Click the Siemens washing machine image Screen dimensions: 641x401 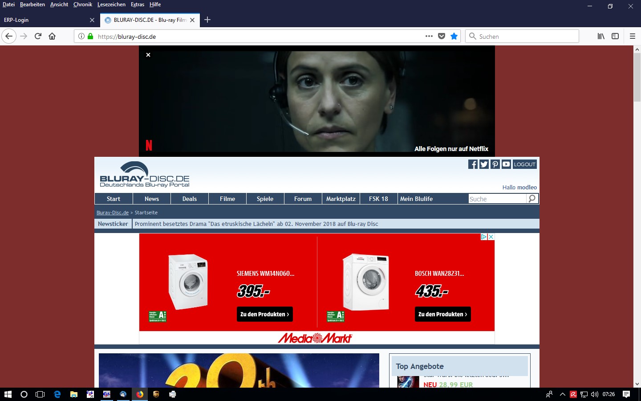coord(188,282)
